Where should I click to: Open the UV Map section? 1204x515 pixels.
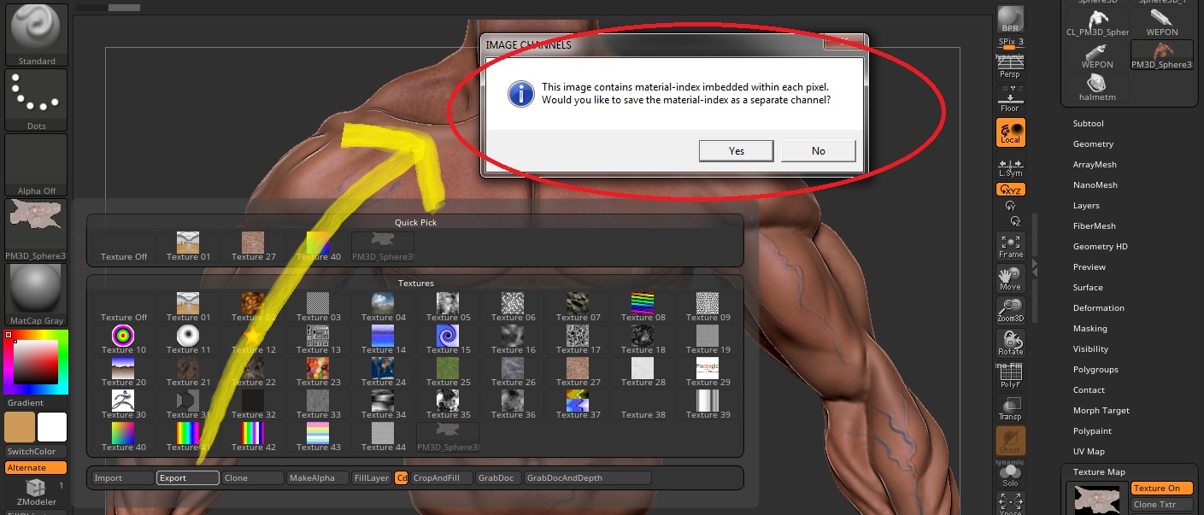[x=1089, y=452]
